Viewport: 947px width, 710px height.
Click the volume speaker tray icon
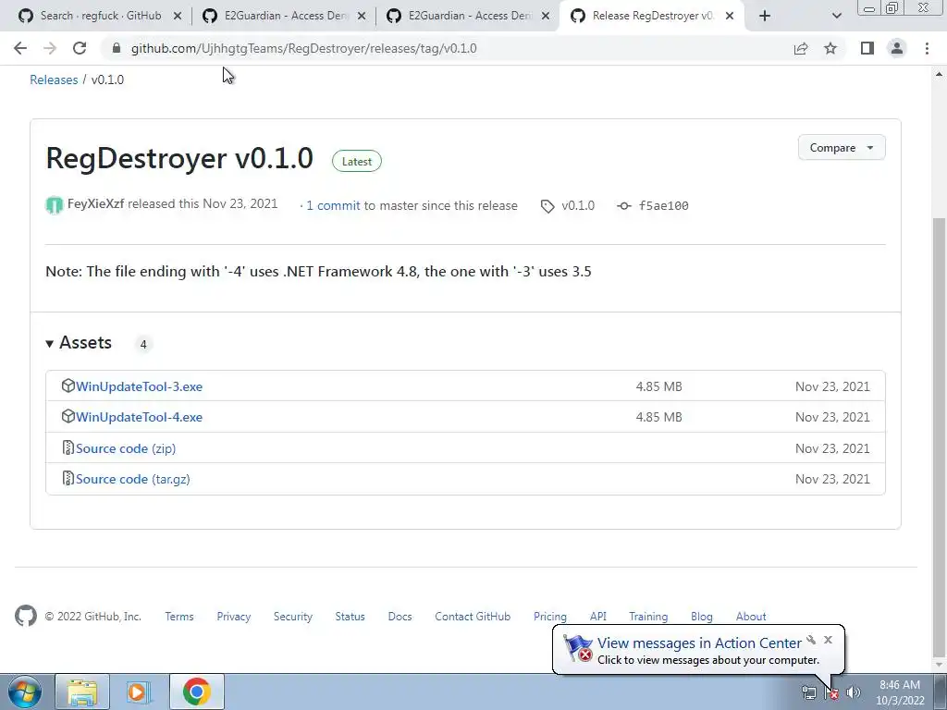854,692
